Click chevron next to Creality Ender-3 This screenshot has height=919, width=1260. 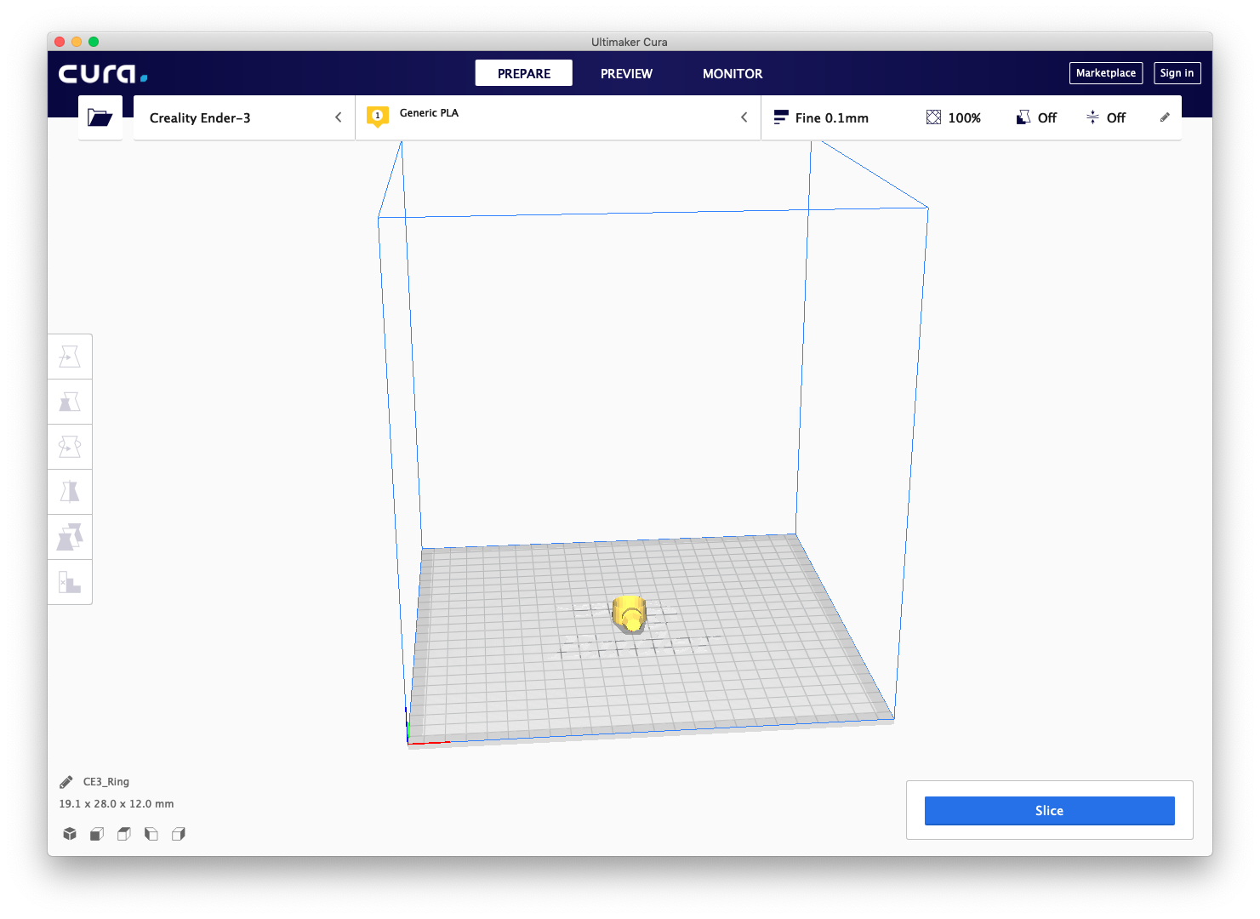pos(339,117)
